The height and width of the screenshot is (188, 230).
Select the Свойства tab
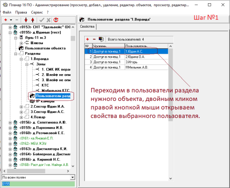pyautogui.click(x=87, y=27)
